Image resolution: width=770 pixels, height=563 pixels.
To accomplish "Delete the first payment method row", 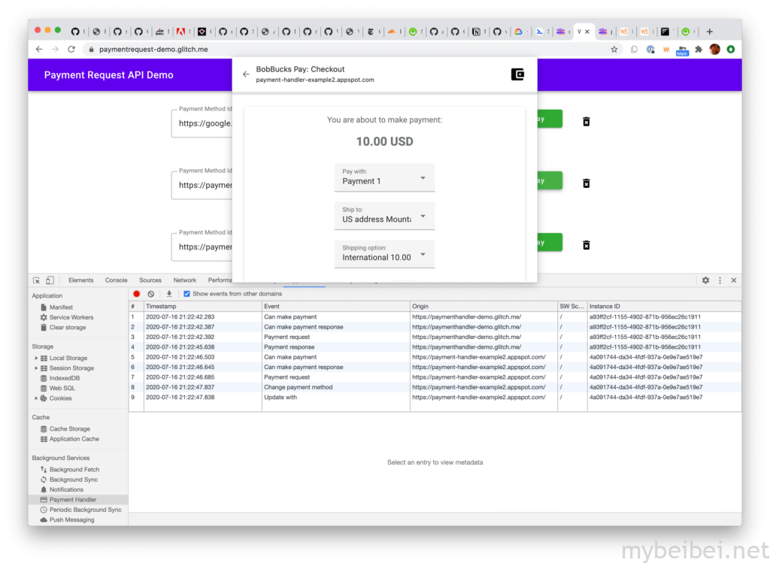I will pyautogui.click(x=587, y=122).
